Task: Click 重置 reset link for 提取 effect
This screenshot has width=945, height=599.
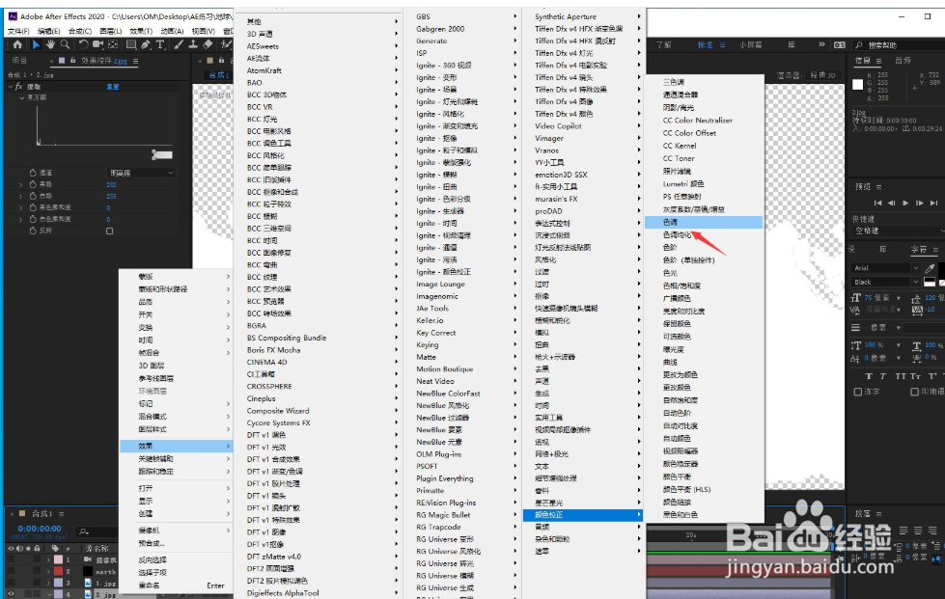Action: [113, 87]
